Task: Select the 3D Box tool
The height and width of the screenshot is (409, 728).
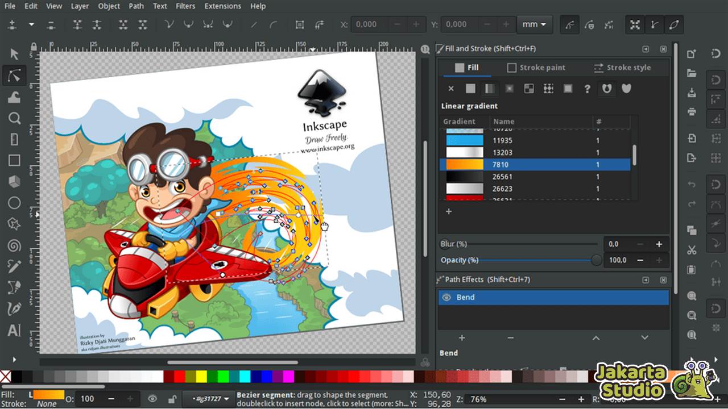Action: click(x=14, y=182)
